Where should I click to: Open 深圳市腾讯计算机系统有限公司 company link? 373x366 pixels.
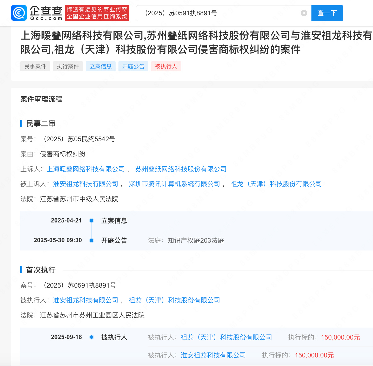click(174, 184)
